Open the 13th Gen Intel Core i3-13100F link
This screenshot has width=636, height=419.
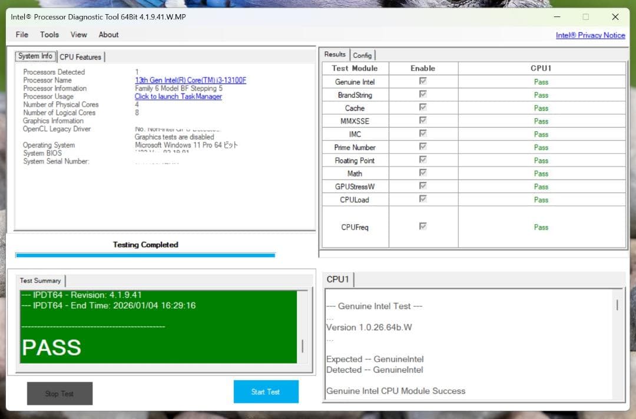click(190, 80)
